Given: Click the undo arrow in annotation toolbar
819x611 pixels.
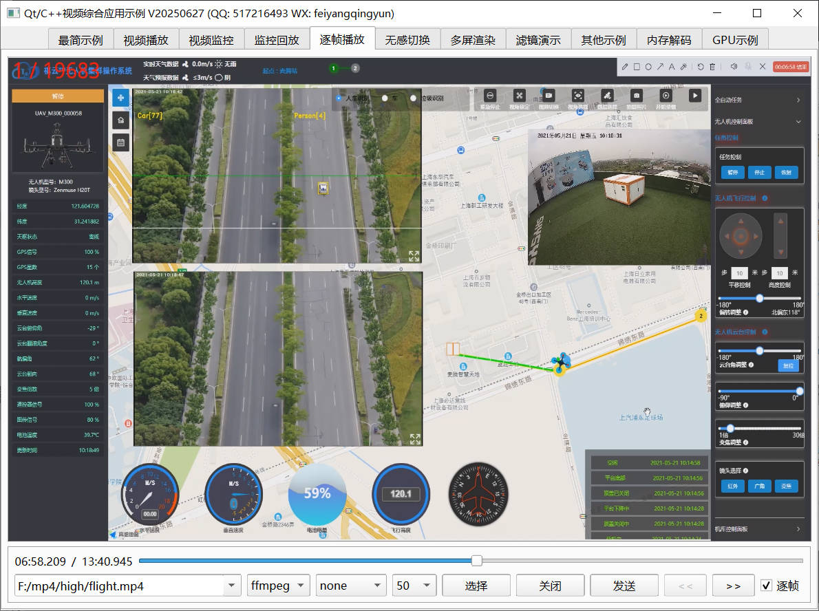Looking at the screenshot, I should coord(700,67).
